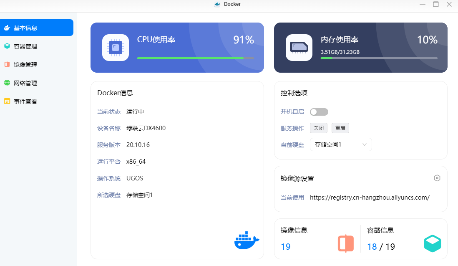Click the orange image info icon
The image size is (458, 266).
click(345, 243)
